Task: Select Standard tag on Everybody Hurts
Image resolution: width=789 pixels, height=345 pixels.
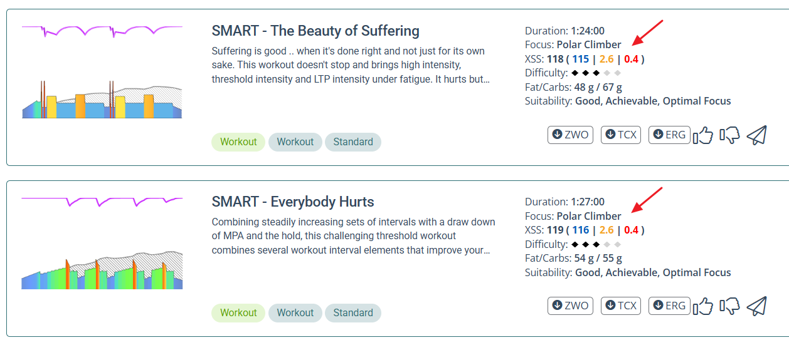Action: (352, 313)
